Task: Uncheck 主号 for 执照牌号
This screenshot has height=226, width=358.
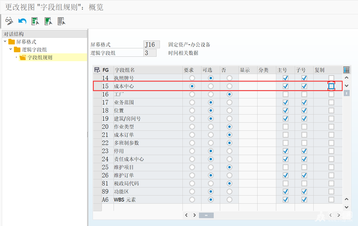Action: coord(285,78)
